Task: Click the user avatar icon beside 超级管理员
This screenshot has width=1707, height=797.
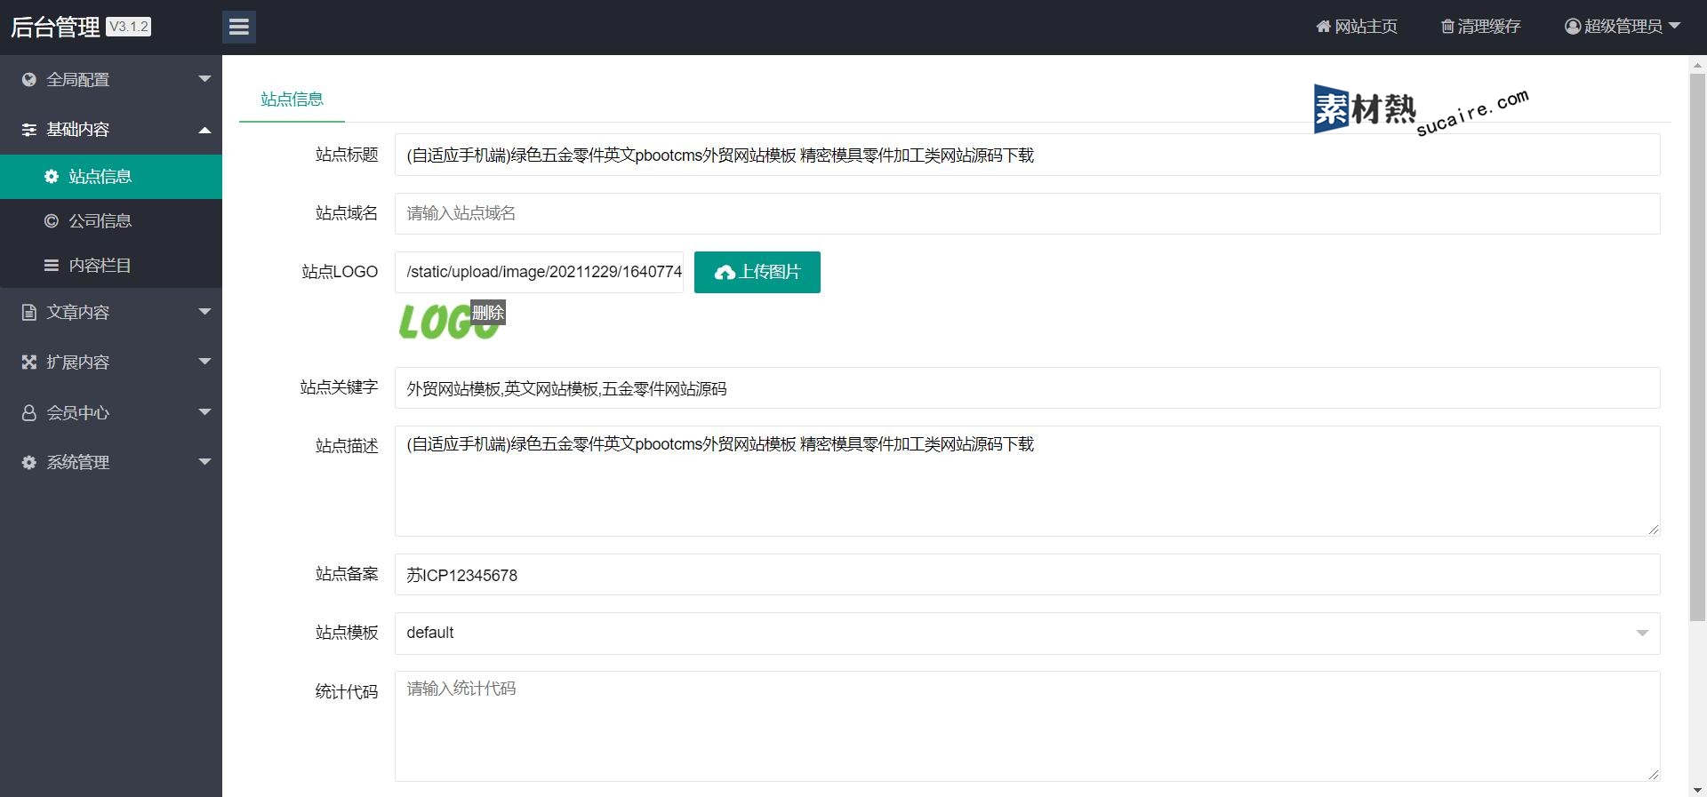Action: click(x=1573, y=27)
